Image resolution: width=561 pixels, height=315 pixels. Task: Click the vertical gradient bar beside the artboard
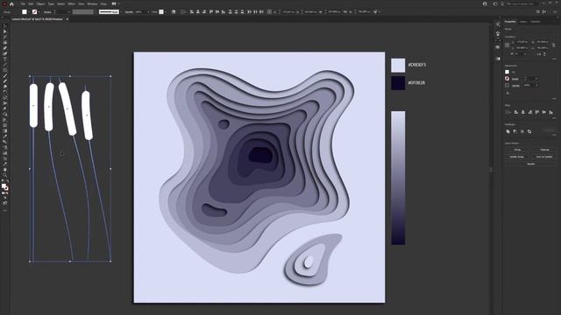click(x=398, y=178)
